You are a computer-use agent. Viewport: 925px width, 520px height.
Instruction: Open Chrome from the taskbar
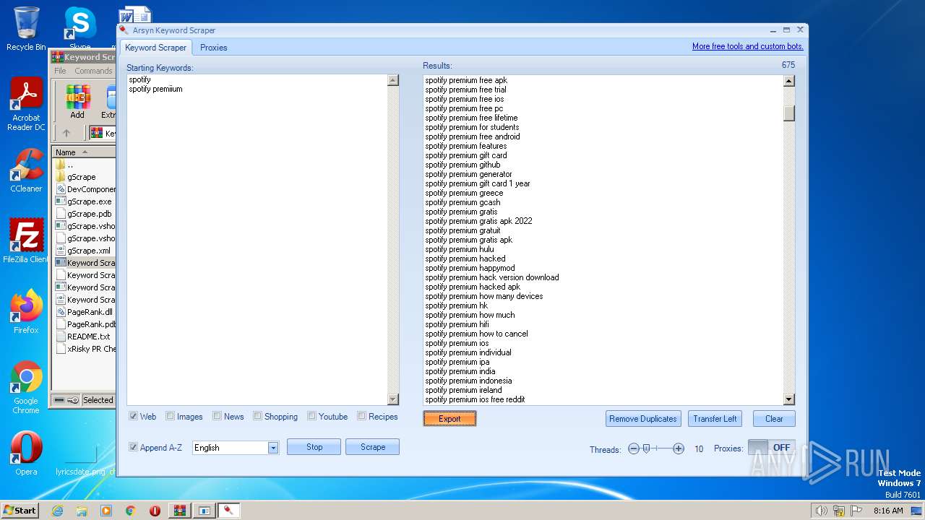tap(131, 511)
